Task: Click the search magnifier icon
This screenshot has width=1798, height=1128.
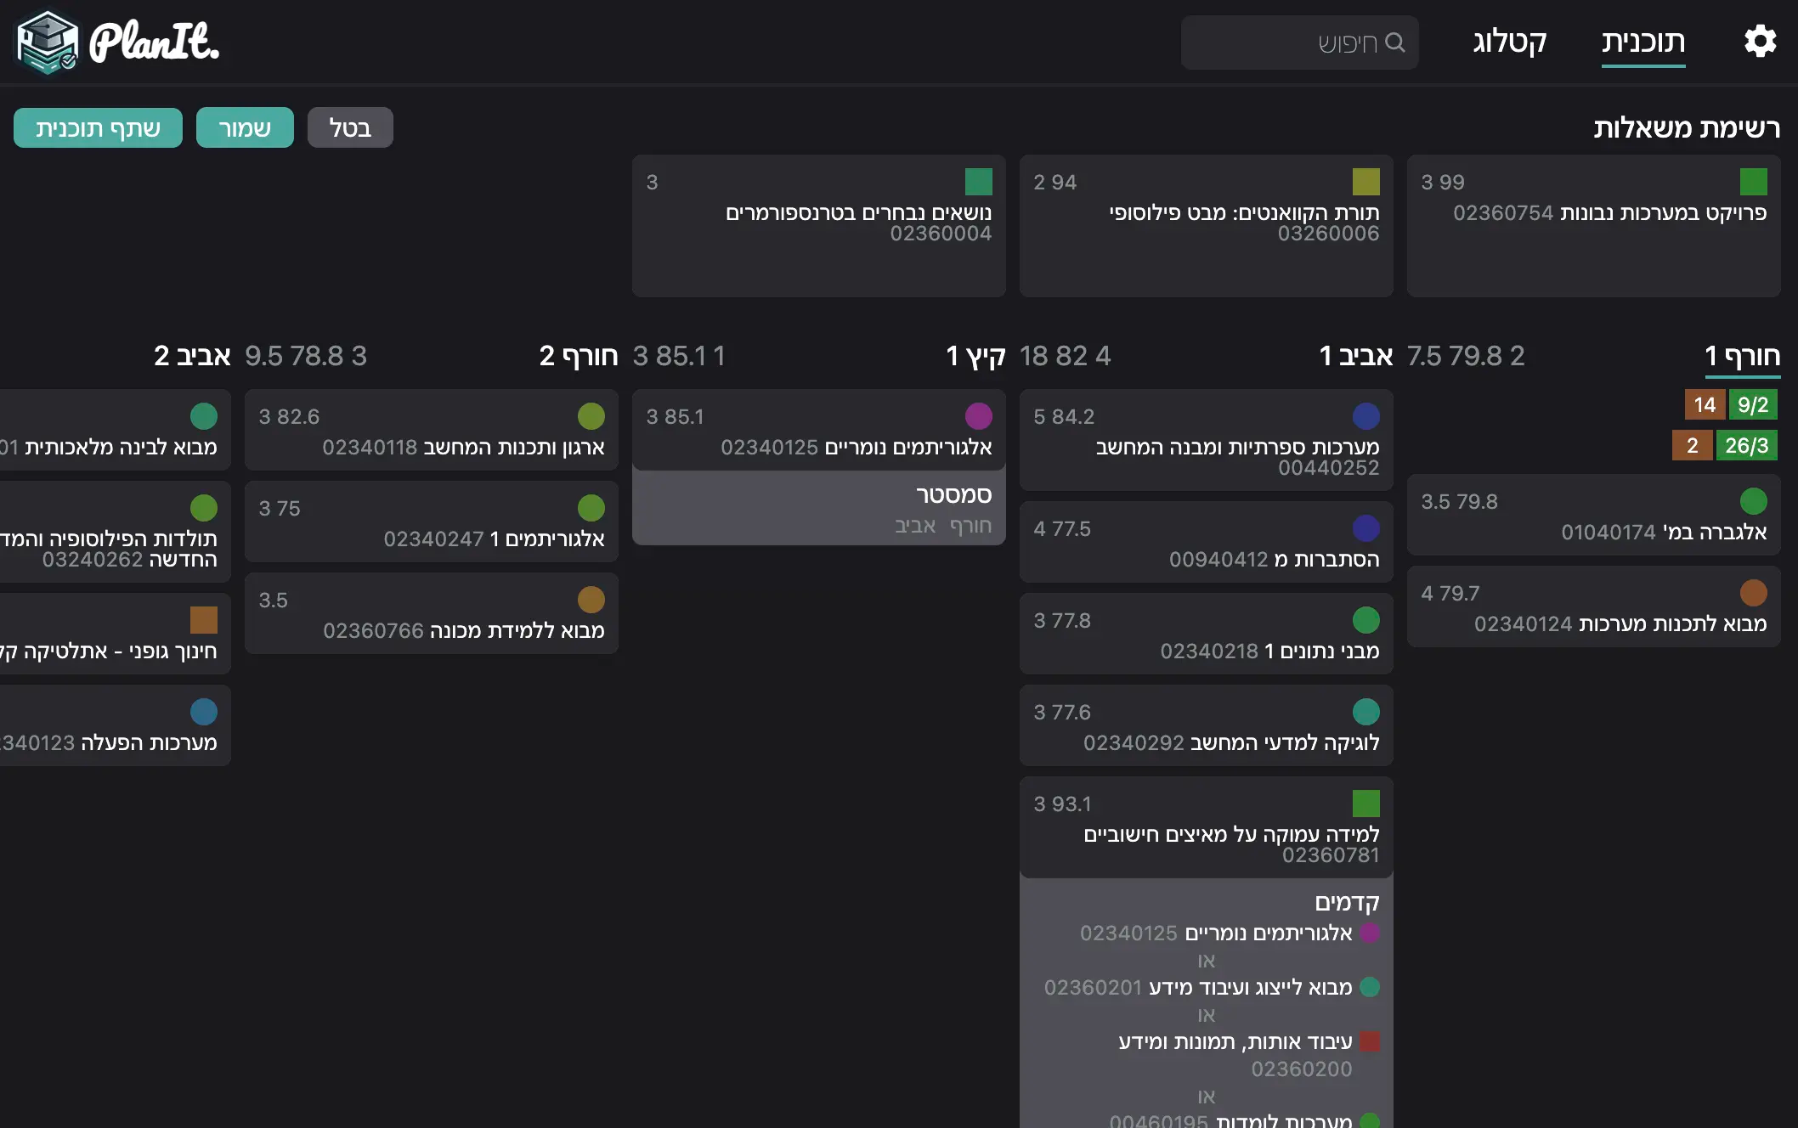Action: (1395, 42)
